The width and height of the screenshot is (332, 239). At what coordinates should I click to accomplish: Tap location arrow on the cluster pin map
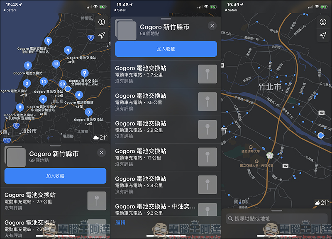[102, 36]
